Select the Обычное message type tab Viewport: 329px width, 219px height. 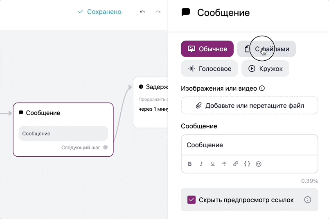click(207, 49)
